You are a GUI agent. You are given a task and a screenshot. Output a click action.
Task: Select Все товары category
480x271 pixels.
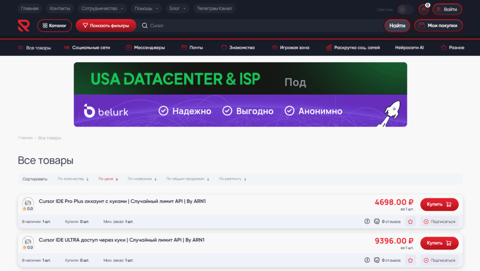click(x=34, y=48)
